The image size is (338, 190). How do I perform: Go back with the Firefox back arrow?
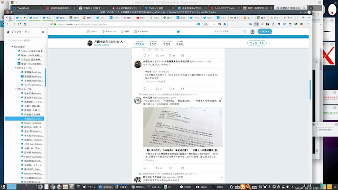[8, 24]
